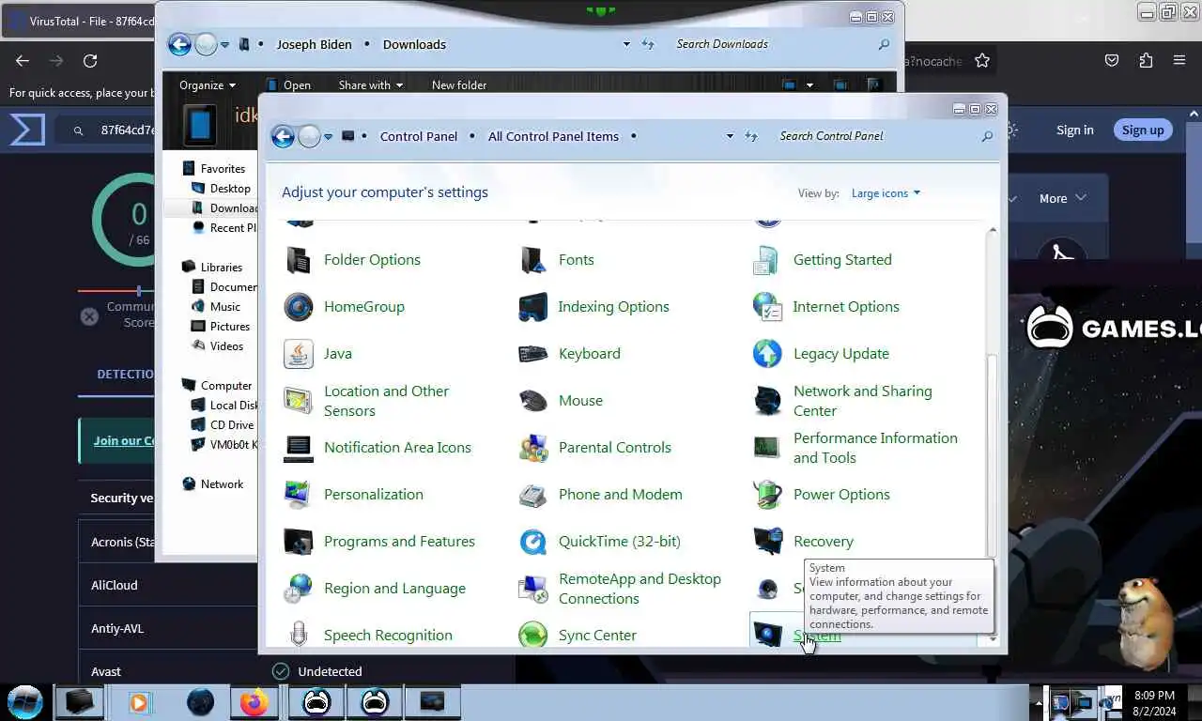Click the Sign up button on VirusTotal
1202x721 pixels.
(x=1143, y=130)
